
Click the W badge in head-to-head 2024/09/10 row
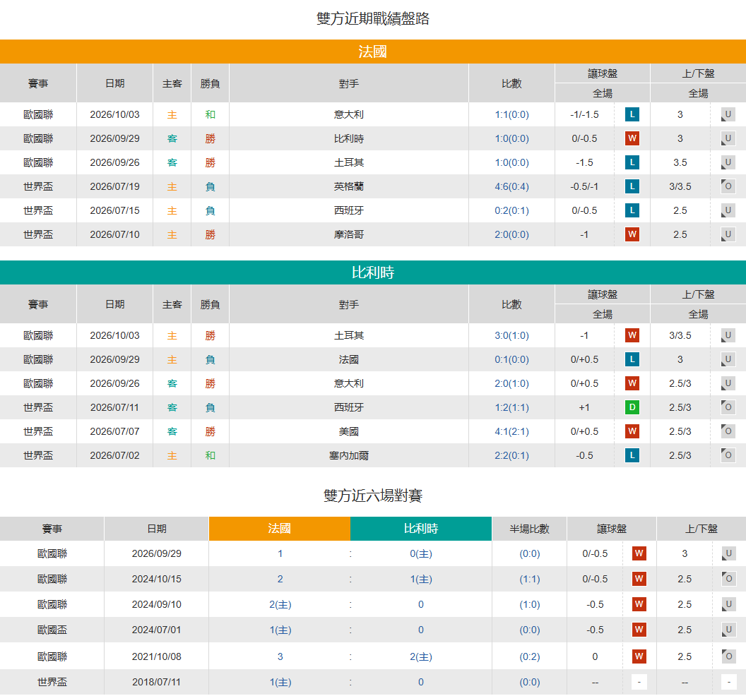[x=639, y=604]
